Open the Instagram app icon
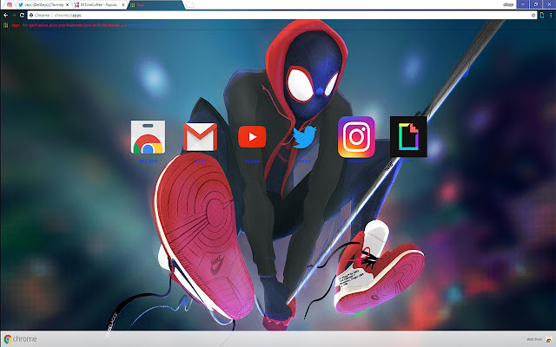The image size is (556, 347). 356,137
